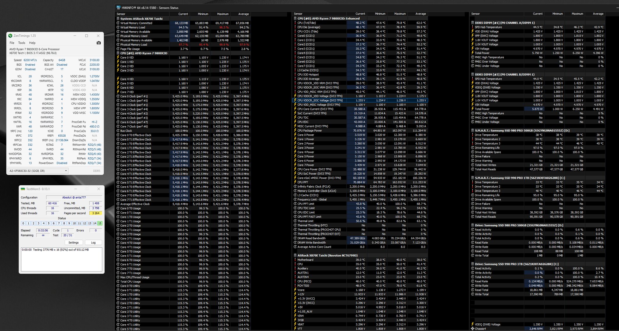Click the TestMem5 app icon in title bar
619x331 pixels.
pyautogui.click(x=23, y=189)
